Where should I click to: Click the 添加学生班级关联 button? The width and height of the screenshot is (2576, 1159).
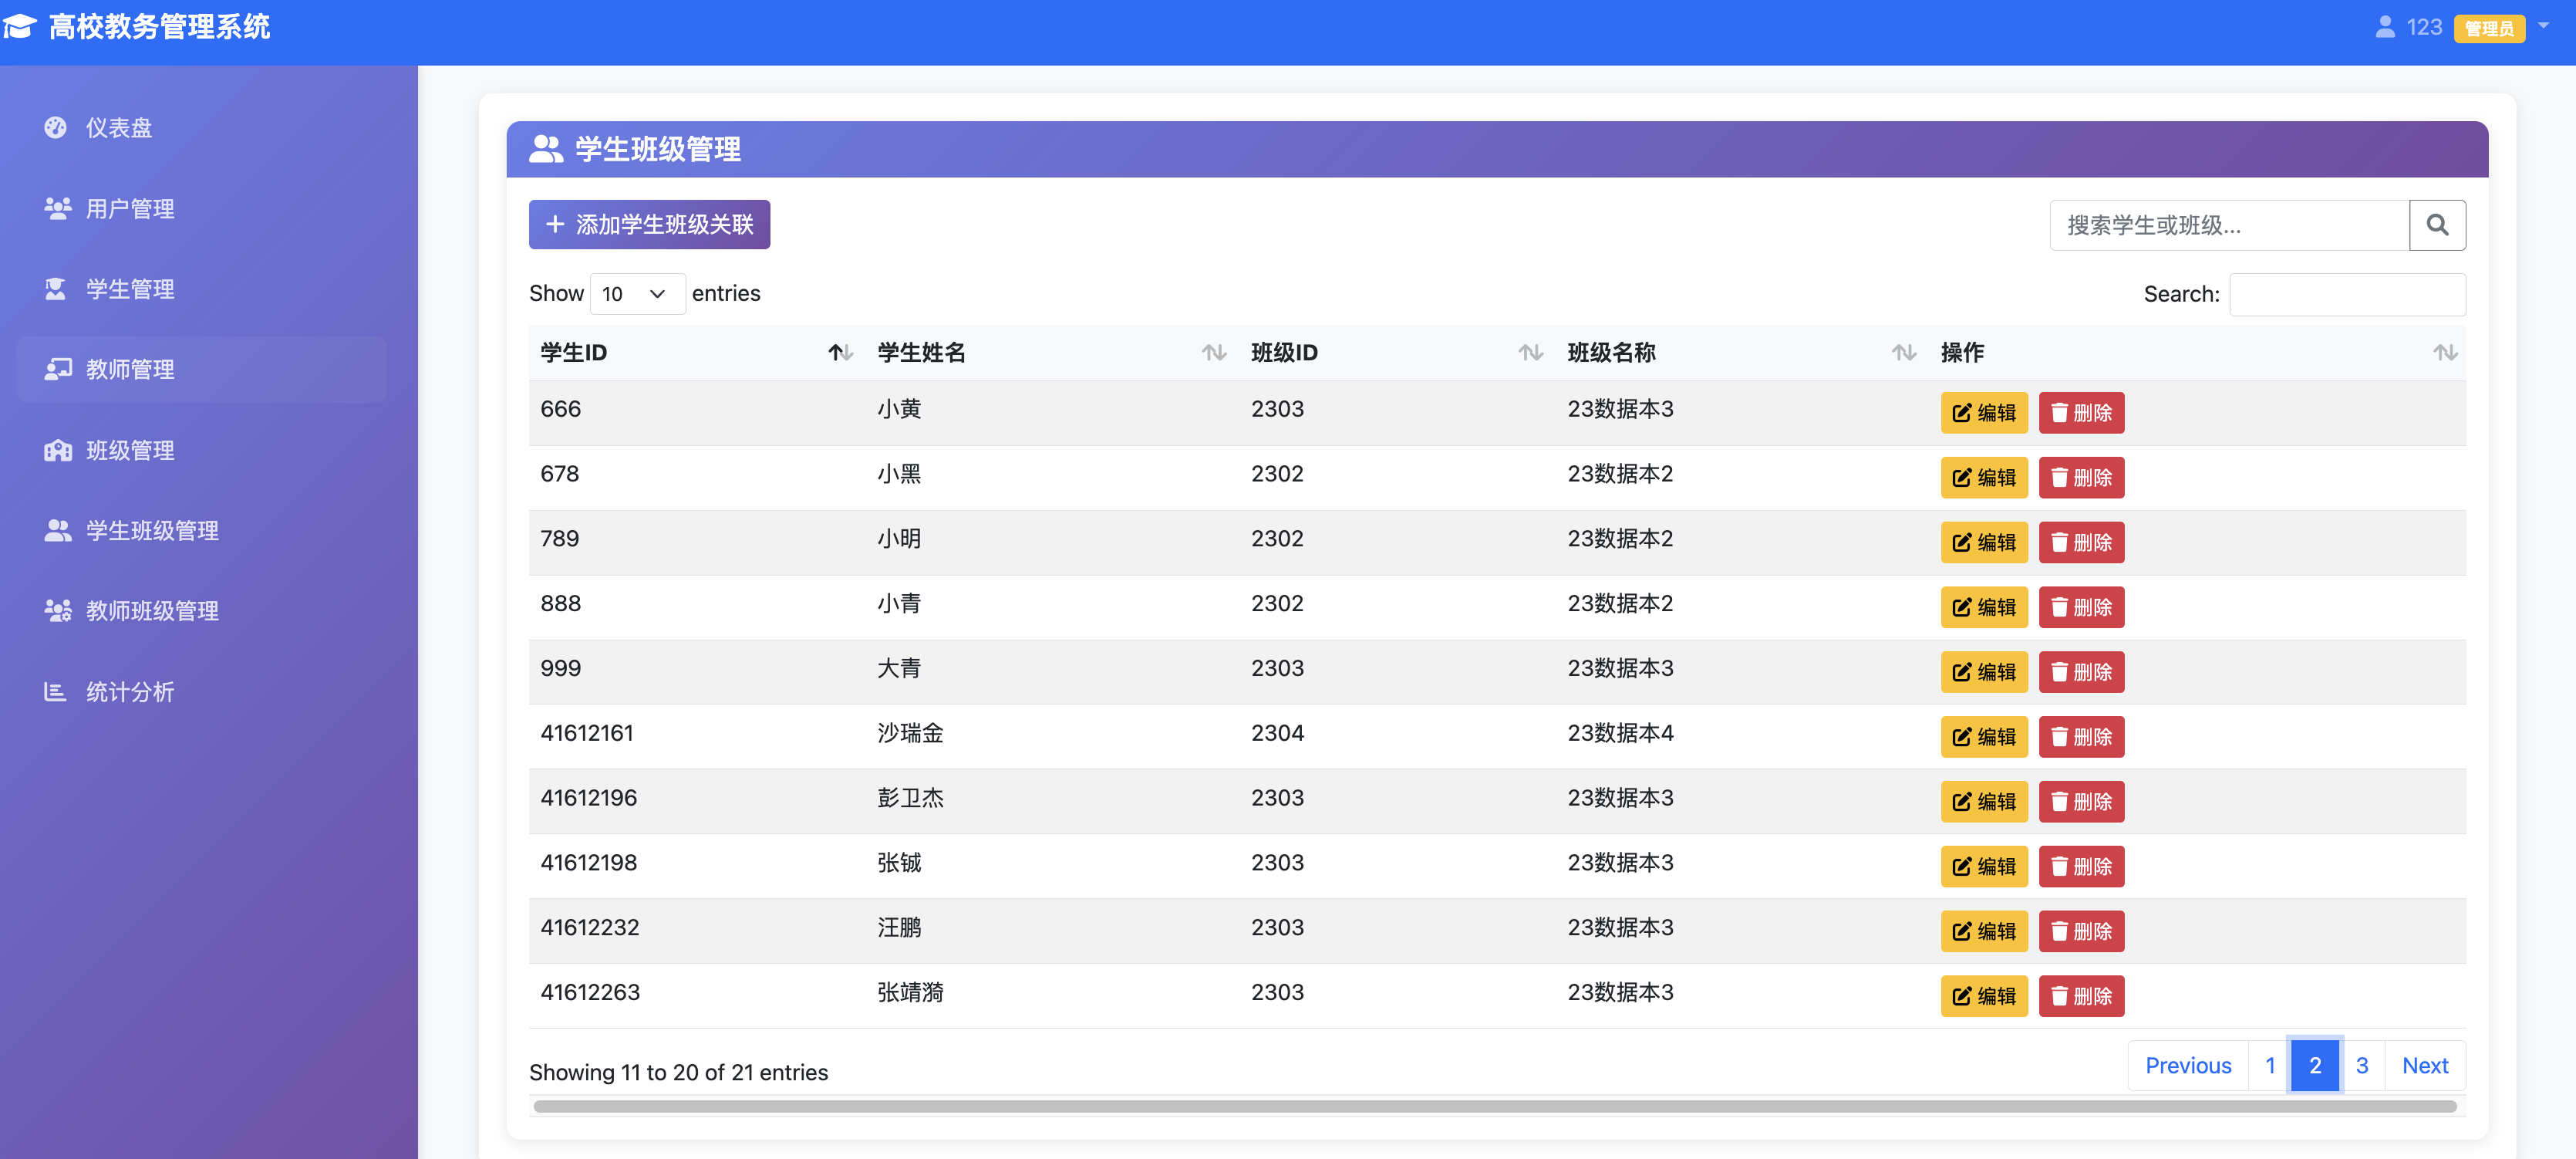(649, 225)
